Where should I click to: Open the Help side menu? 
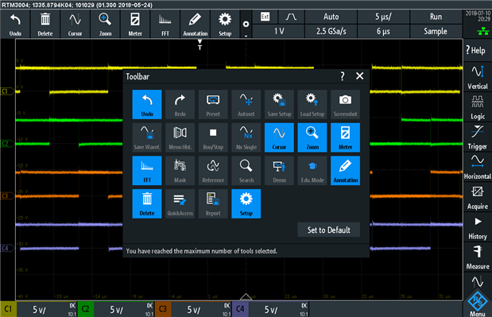477,50
